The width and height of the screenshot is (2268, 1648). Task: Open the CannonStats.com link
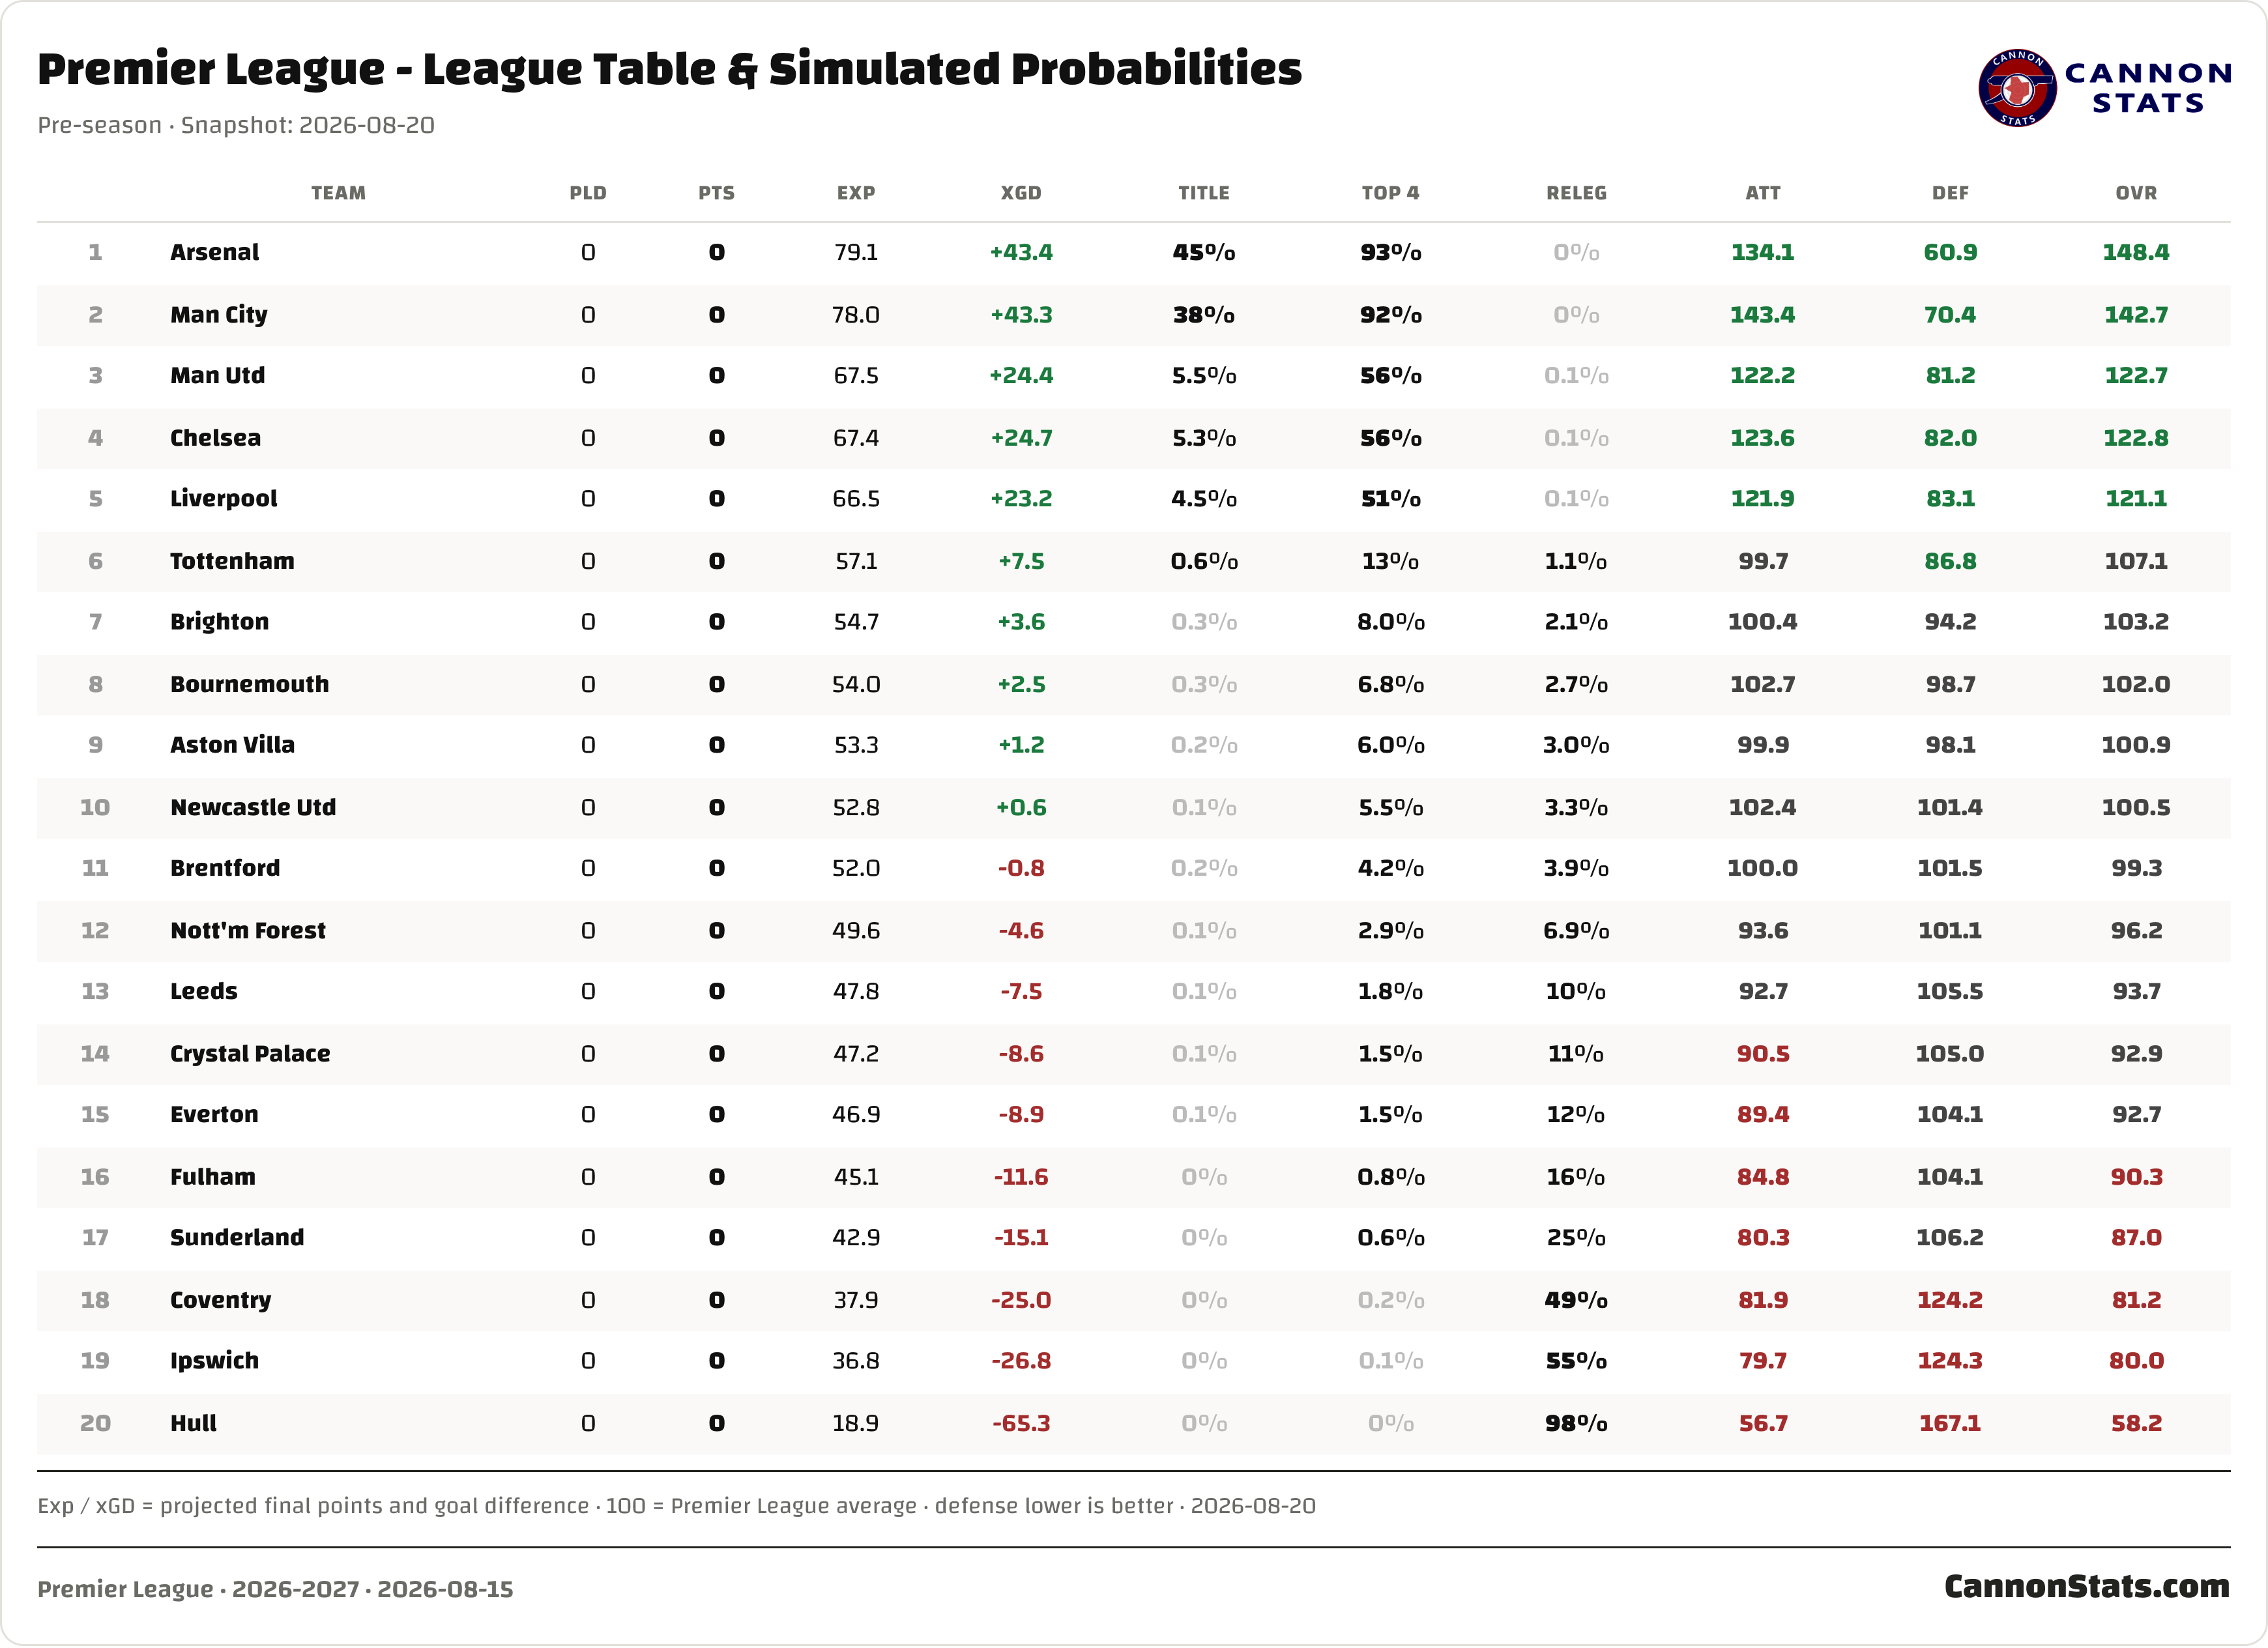pyautogui.click(x=2086, y=1586)
